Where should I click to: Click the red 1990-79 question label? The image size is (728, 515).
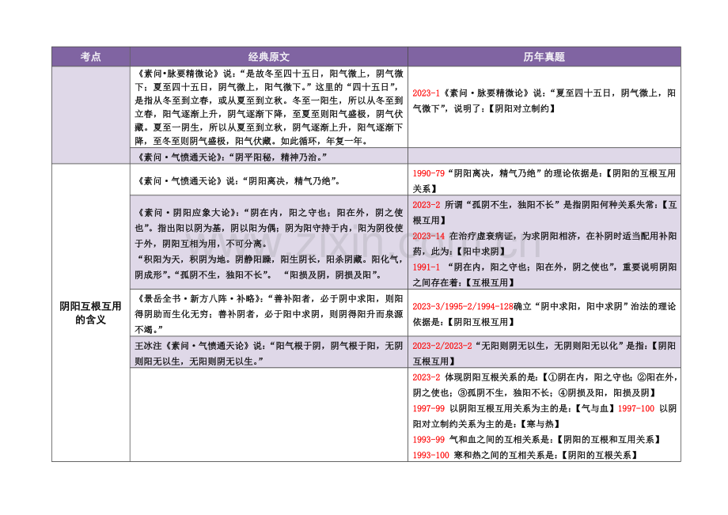[429, 173]
